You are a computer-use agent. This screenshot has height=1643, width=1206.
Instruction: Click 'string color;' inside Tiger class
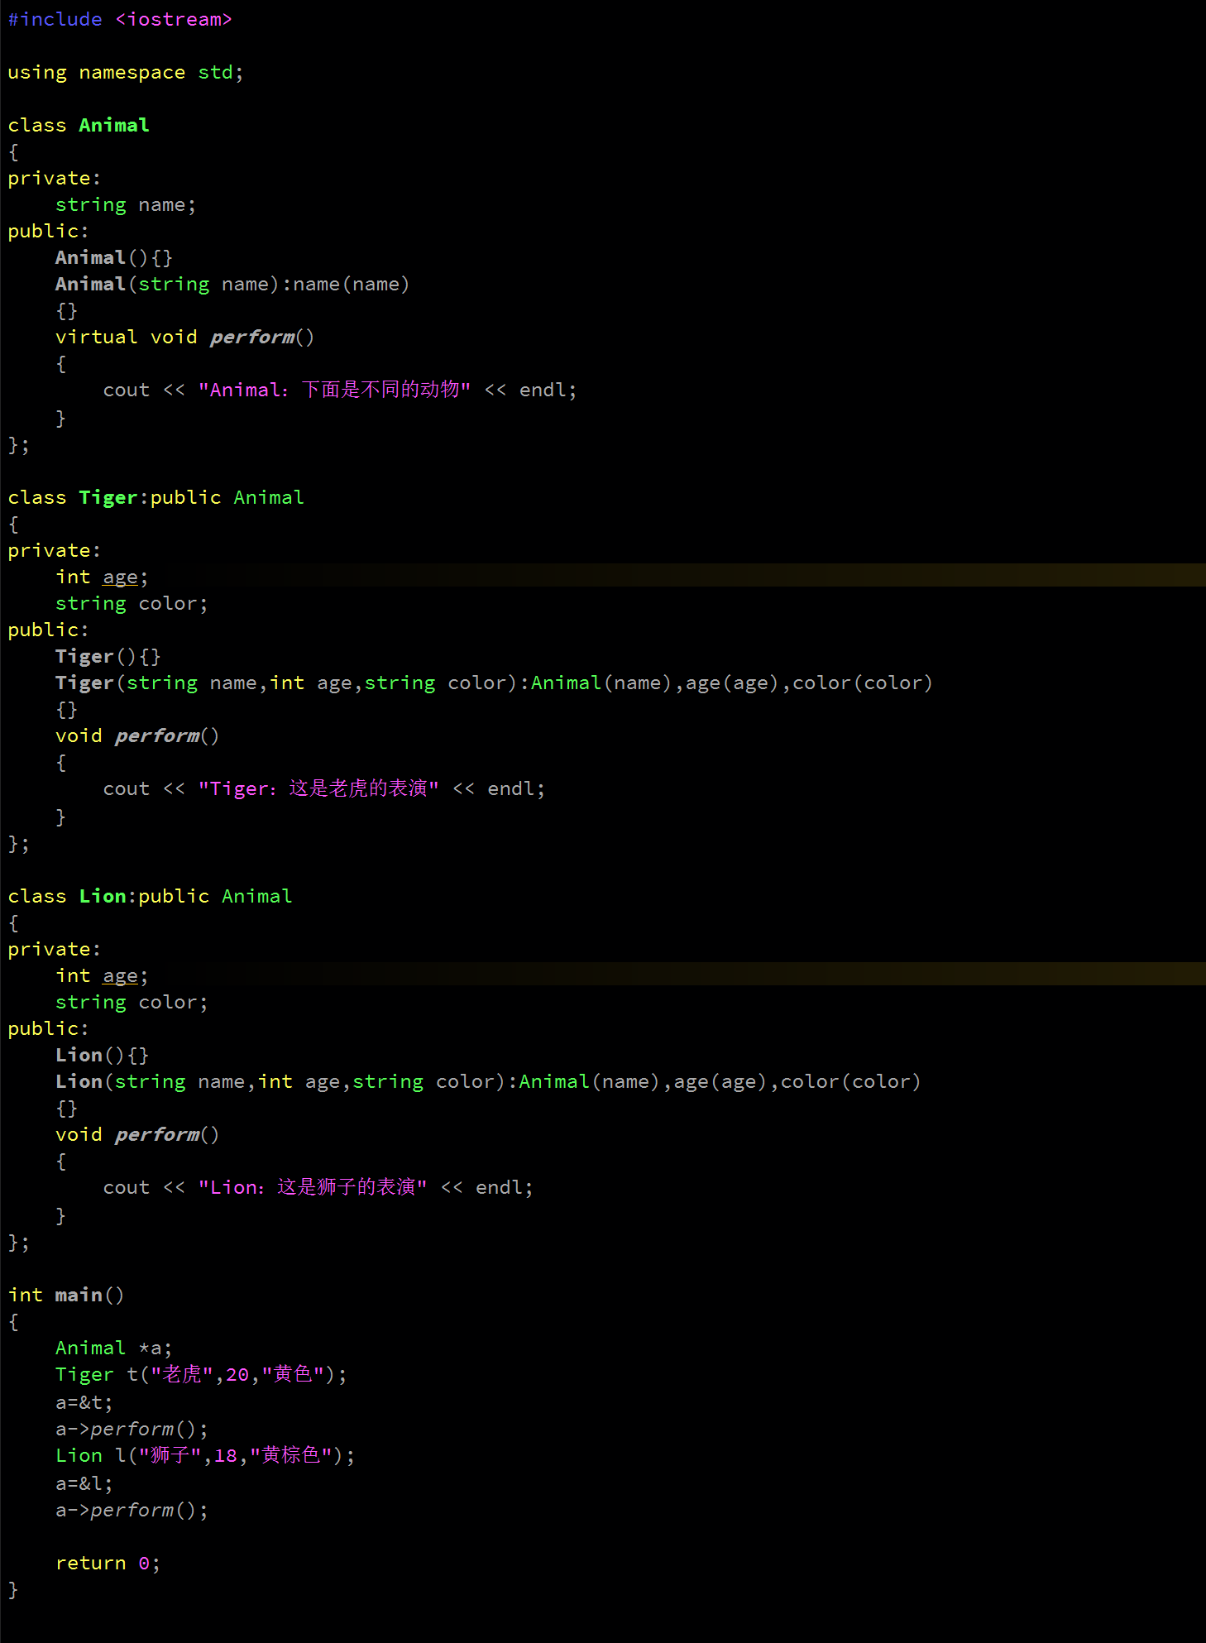tap(132, 603)
